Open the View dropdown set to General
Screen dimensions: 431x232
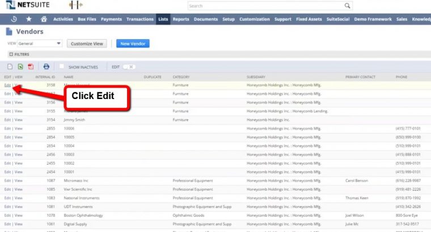[40, 44]
